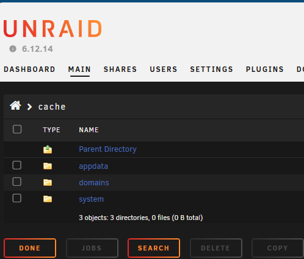Click the breadcrumb chevron arrow
This screenshot has width=304, height=259.
tap(30, 107)
